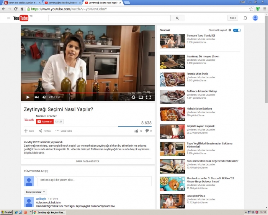Click the Zeytinyağı Seçimi taskbar window button

(49, 212)
